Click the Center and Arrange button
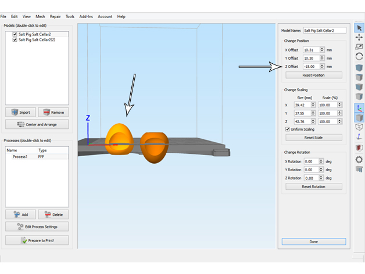The image size is (365, 274). [x=37, y=124]
